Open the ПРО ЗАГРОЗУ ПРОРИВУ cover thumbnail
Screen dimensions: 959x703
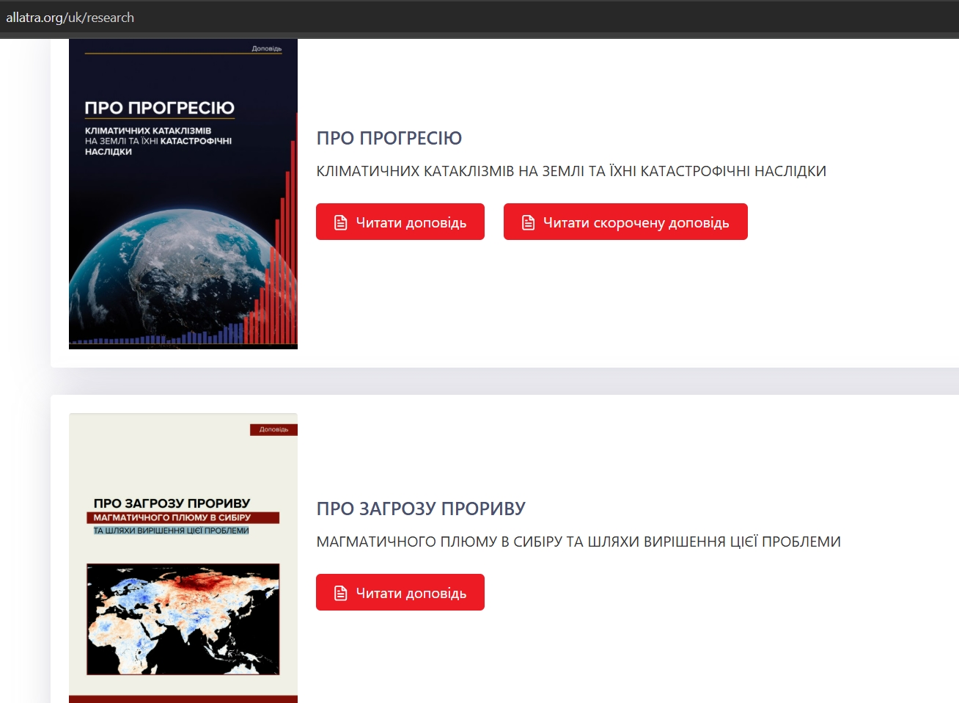click(183, 558)
